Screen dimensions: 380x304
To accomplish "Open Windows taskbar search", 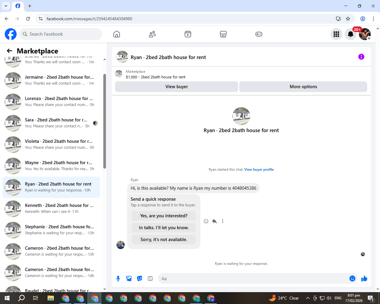I will tap(21, 298).
